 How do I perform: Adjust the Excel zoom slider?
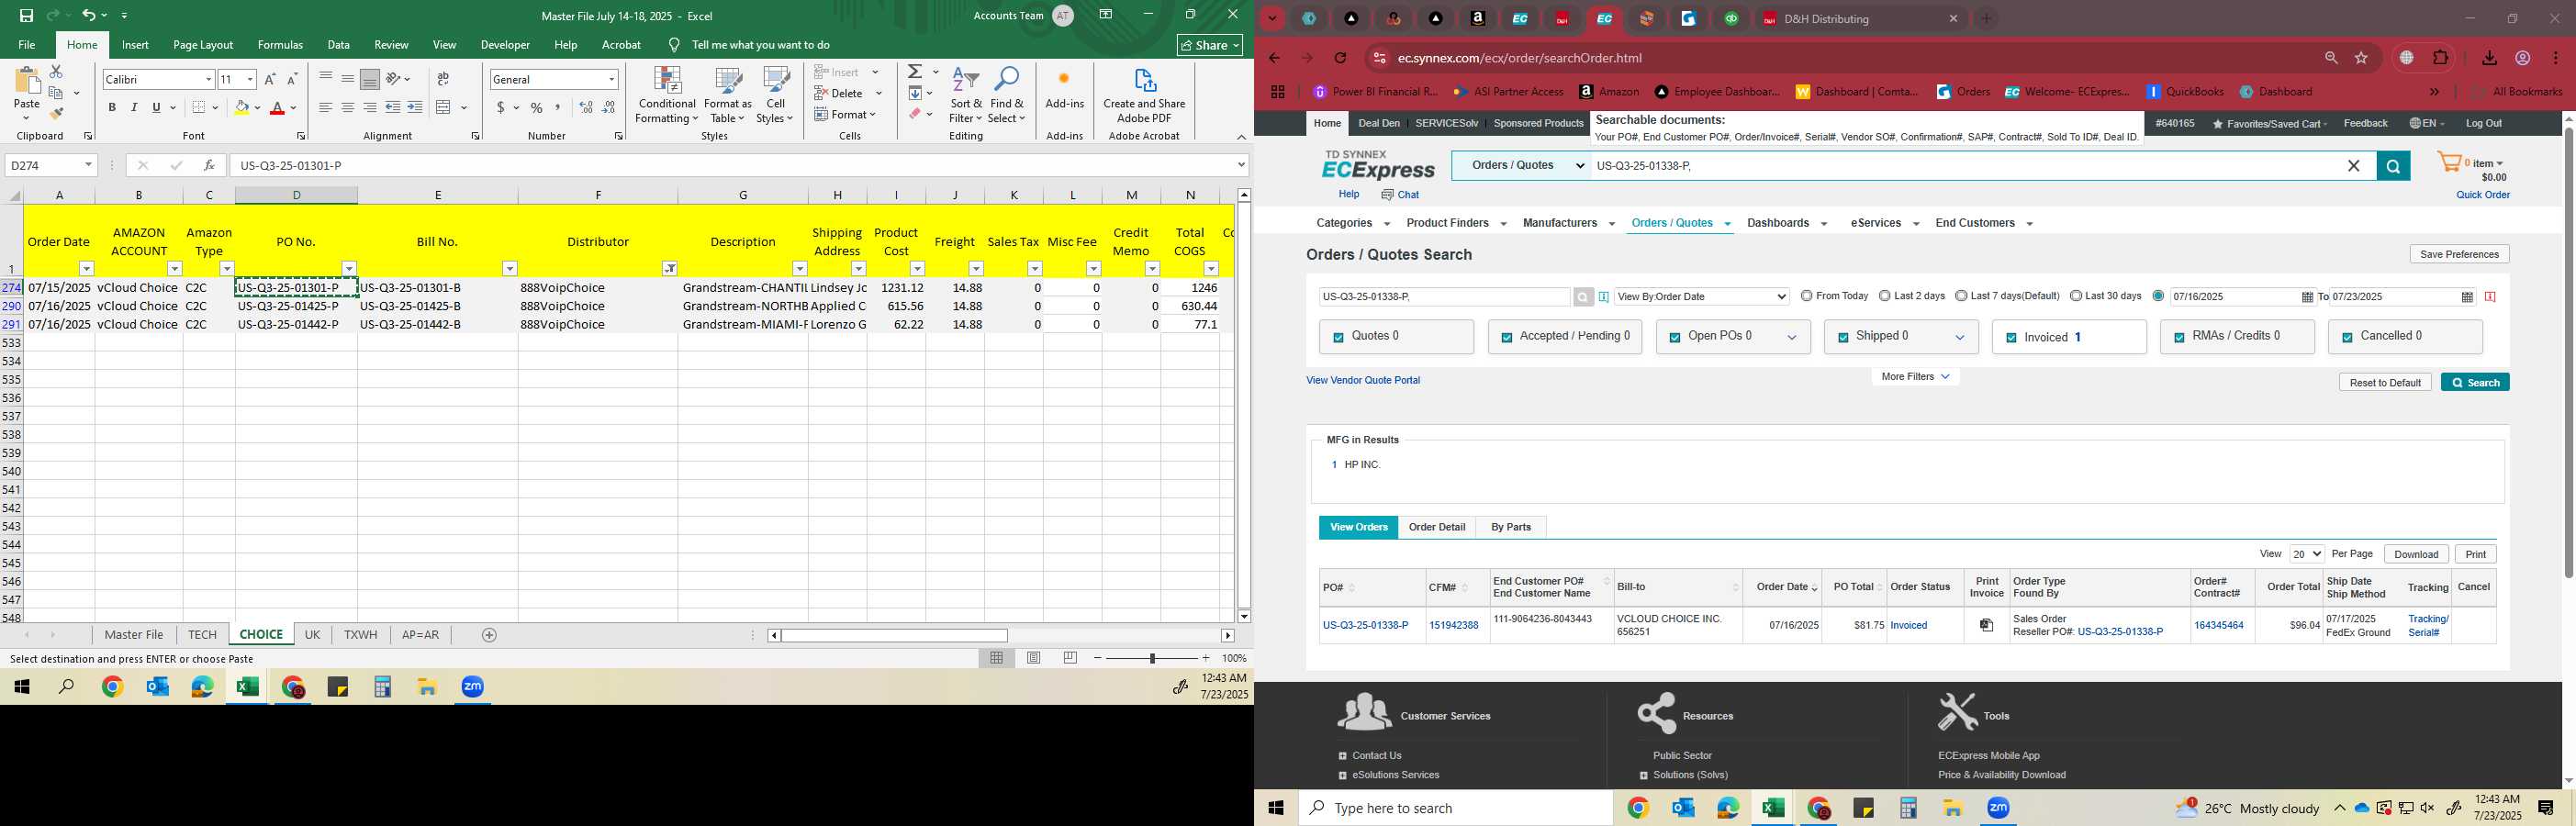(1152, 658)
